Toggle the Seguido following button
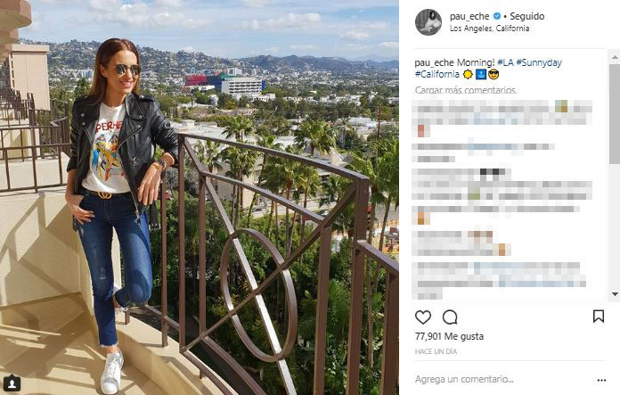Viewport: 620px width, 395px height. [526, 16]
